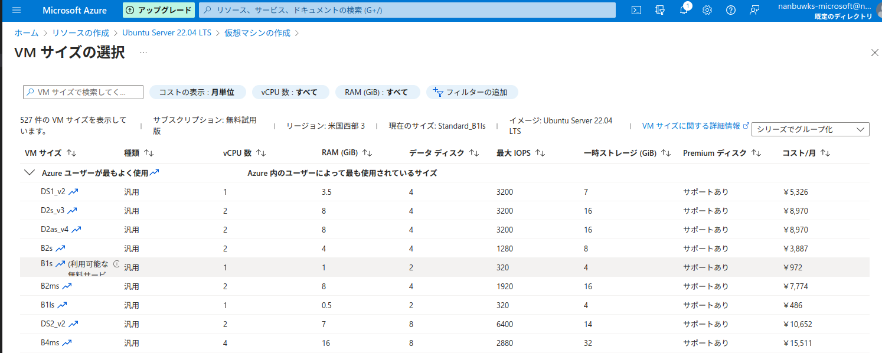Sort by the Premium ディスク column arrows
The height and width of the screenshot is (353, 882).
click(x=756, y=153)
